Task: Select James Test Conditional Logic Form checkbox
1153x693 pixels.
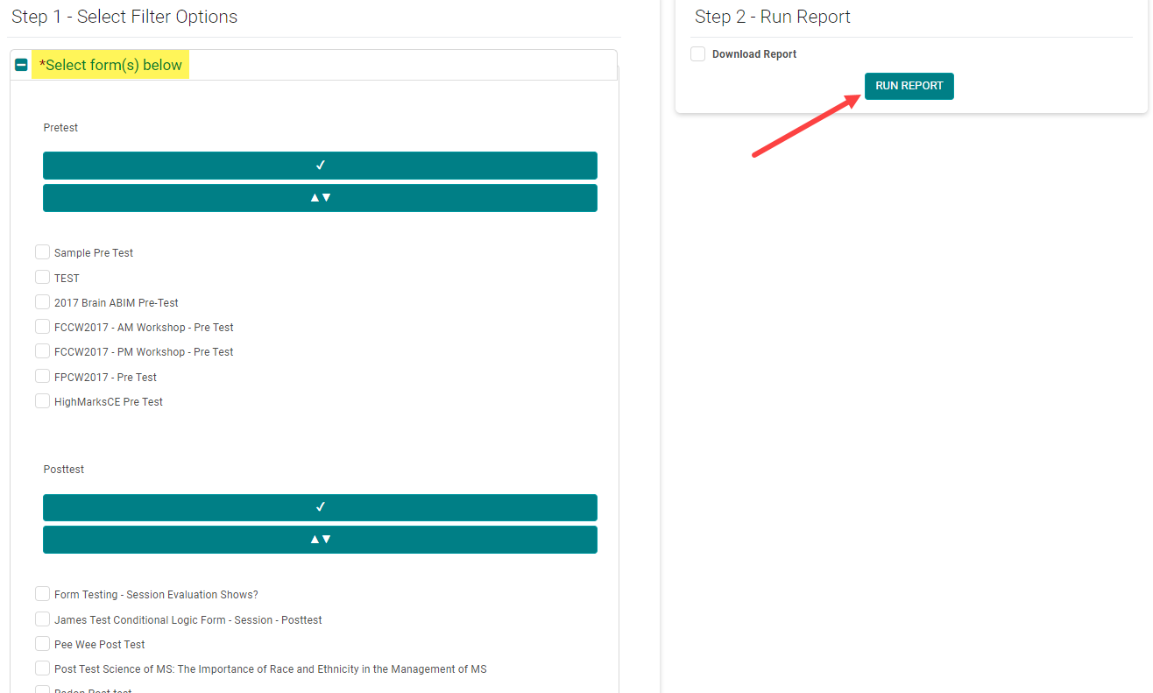Action: pyautogui.click(x=43, y=619)
